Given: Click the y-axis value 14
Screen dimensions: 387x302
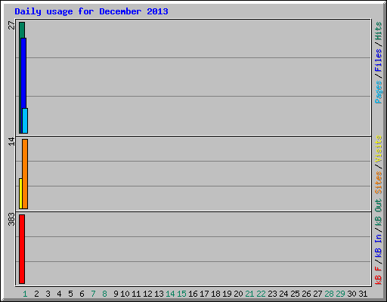Looking at the screenshot, I should pos(11,141).
